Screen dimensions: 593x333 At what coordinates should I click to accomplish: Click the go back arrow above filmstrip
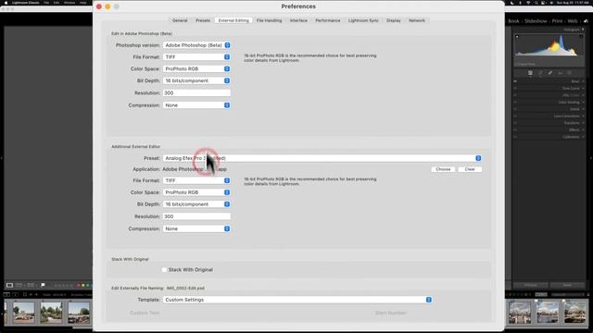[x=31, y=294]
